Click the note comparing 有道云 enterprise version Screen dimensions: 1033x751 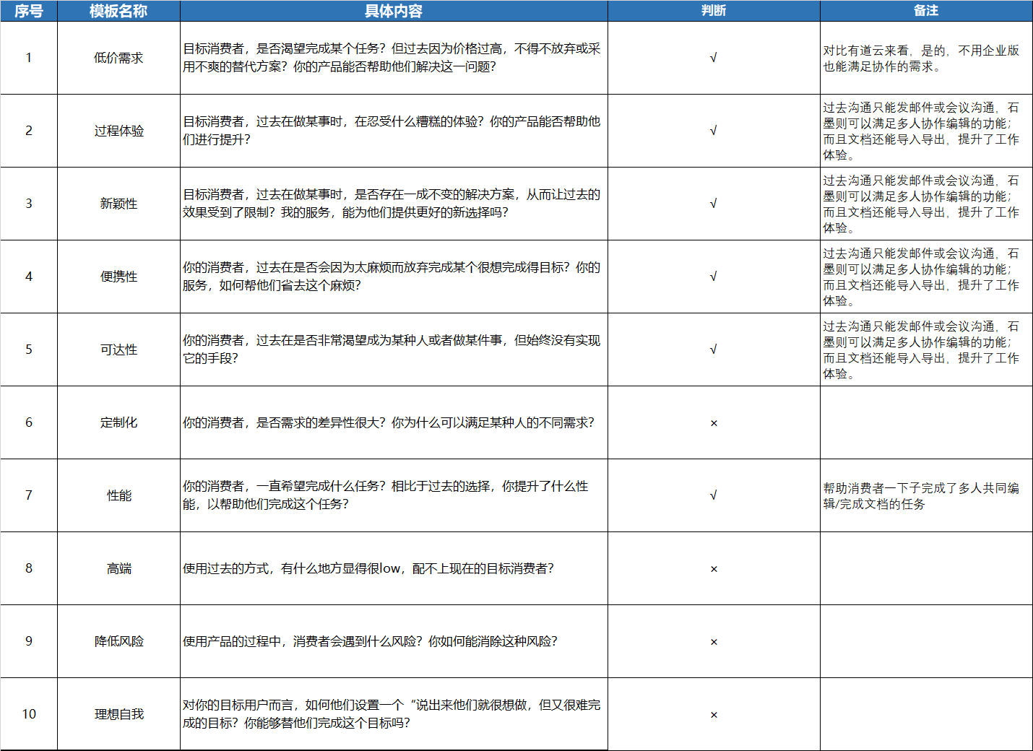(x=921, y=58)
